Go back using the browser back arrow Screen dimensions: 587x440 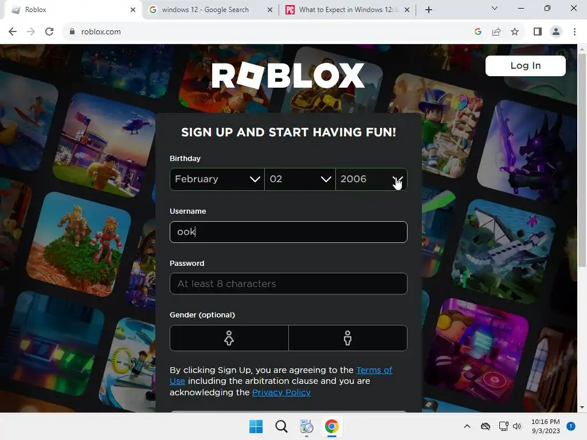[13, 32]
